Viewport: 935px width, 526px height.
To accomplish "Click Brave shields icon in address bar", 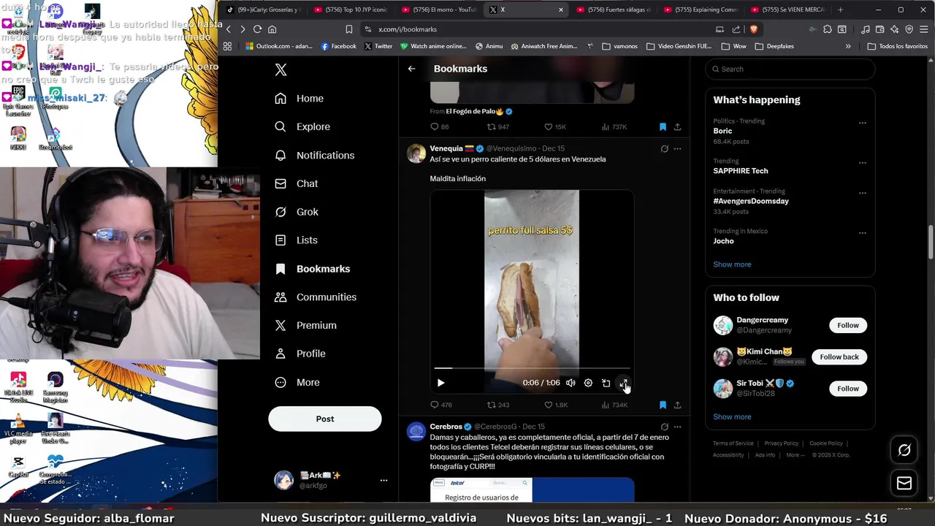I will (754, 29).
